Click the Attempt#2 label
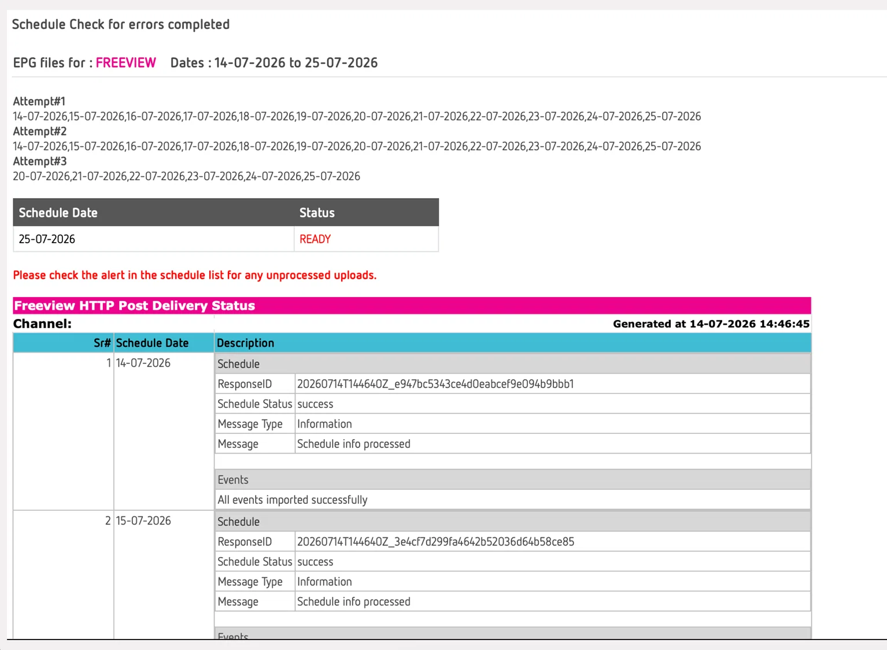The image size is (887, 650). click(x=40, y=131)
